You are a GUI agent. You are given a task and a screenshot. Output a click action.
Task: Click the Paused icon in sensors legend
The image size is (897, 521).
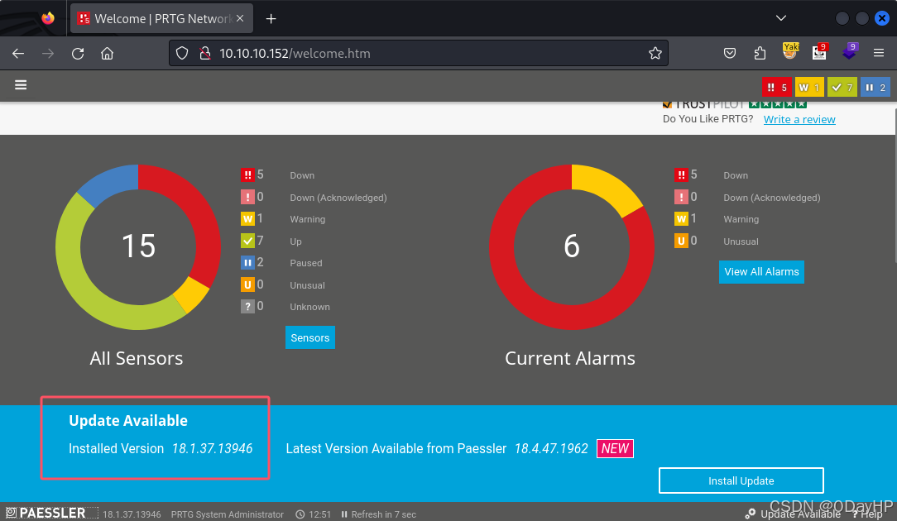coord(247,263)
